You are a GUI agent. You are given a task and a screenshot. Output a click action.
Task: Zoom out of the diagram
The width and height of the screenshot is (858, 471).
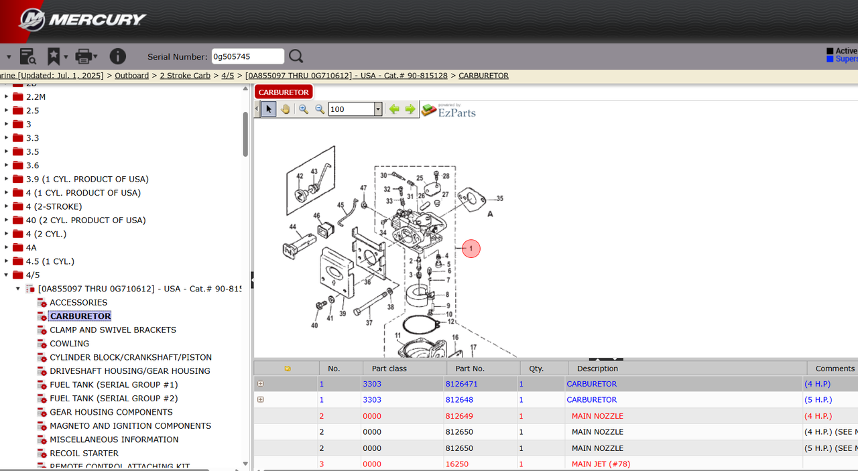[320, 109]
